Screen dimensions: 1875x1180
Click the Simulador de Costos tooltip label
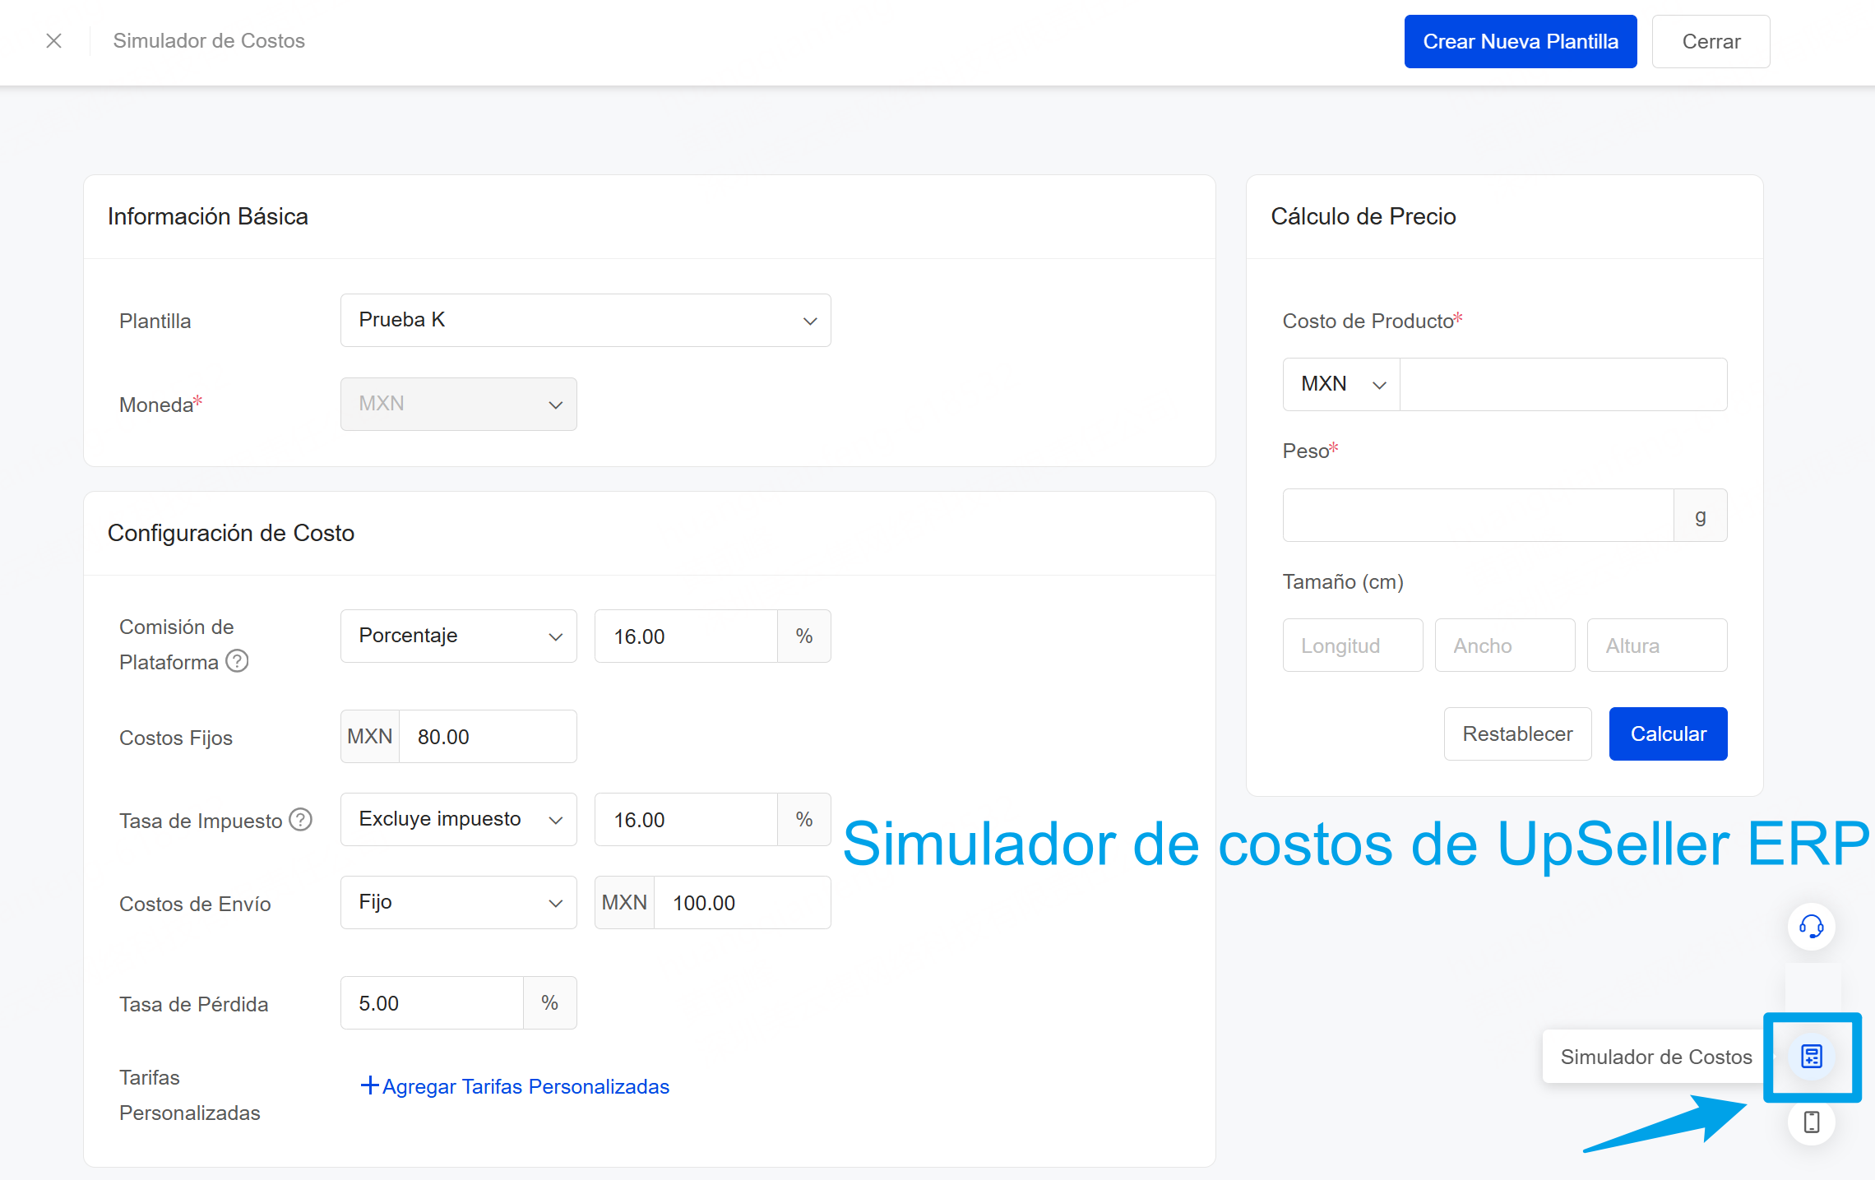(x=1656, y=1057)
